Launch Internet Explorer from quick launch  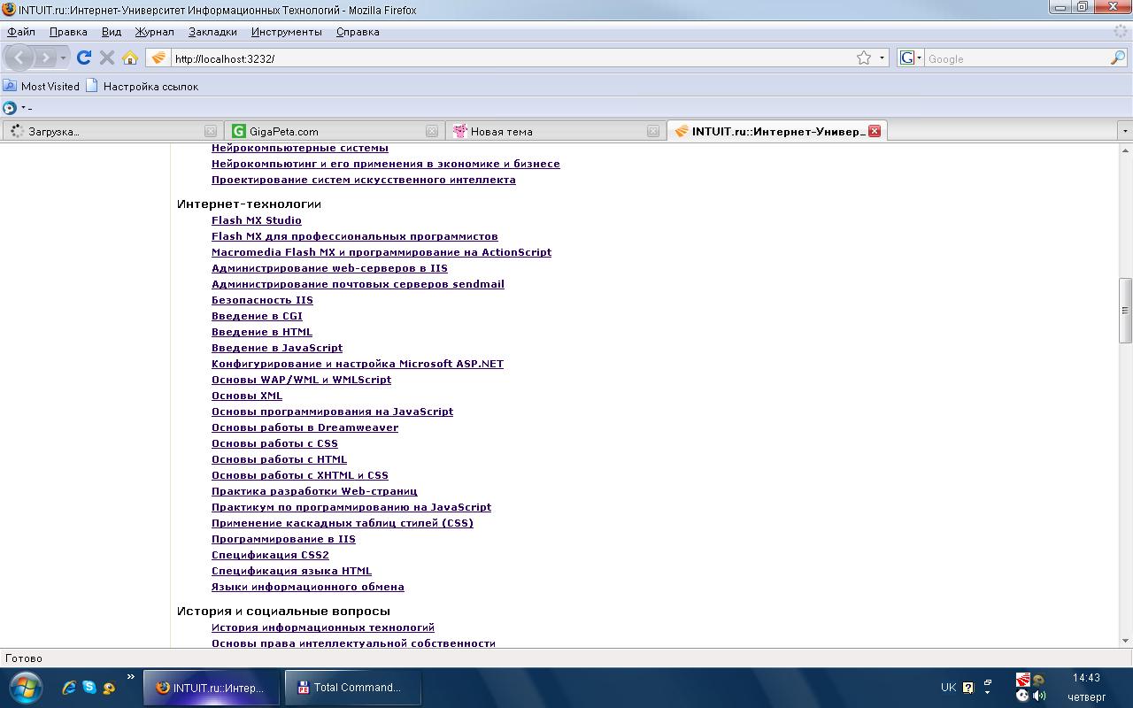coord(68,687)
